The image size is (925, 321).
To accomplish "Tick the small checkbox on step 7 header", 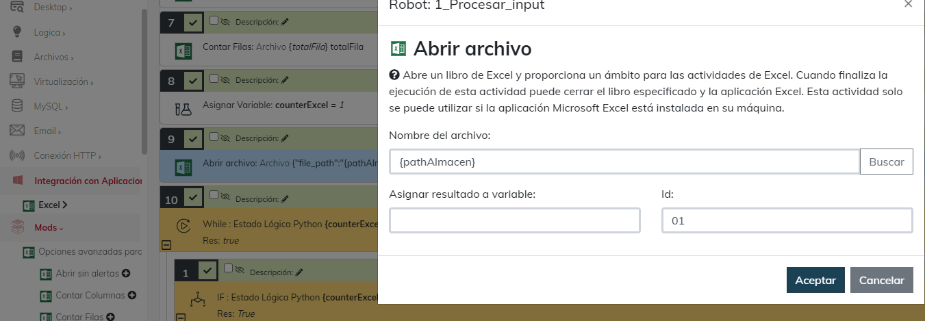I will [214, 21].
